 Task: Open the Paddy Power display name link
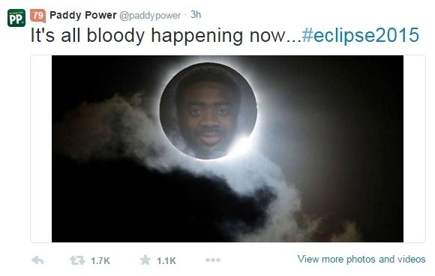[x=83, y=15]
